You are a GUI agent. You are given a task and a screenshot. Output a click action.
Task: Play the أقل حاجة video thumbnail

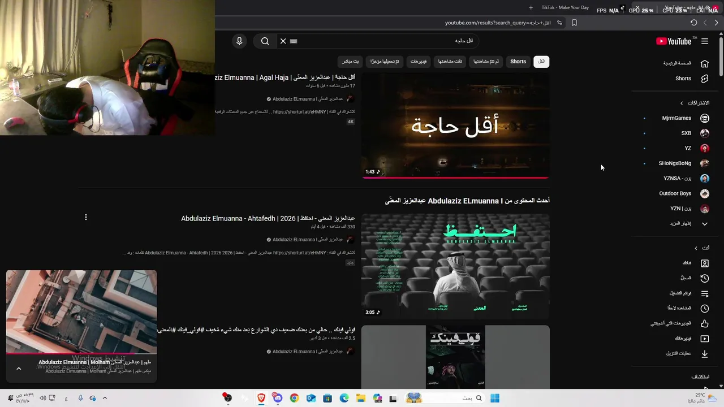pyautogui.click(x=455, y=125)
